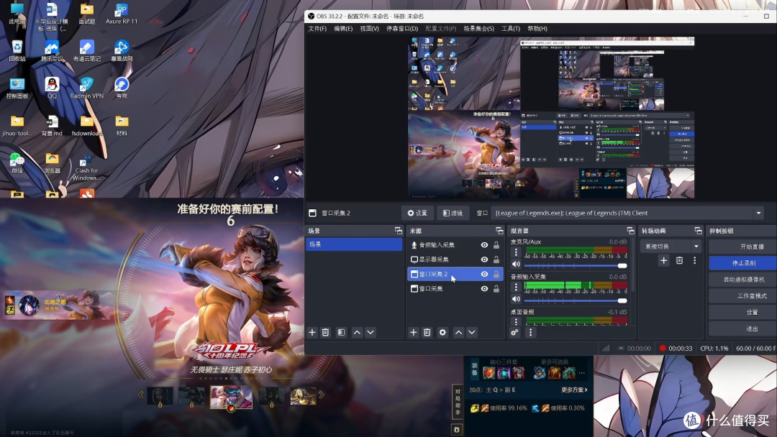
Task: Expand the 窗口 League of Legends dropdown
Action: point(758,213)
